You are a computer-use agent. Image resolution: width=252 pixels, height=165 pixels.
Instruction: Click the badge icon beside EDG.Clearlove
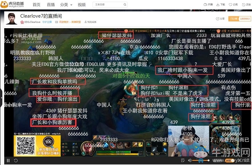tap(22, 22)
